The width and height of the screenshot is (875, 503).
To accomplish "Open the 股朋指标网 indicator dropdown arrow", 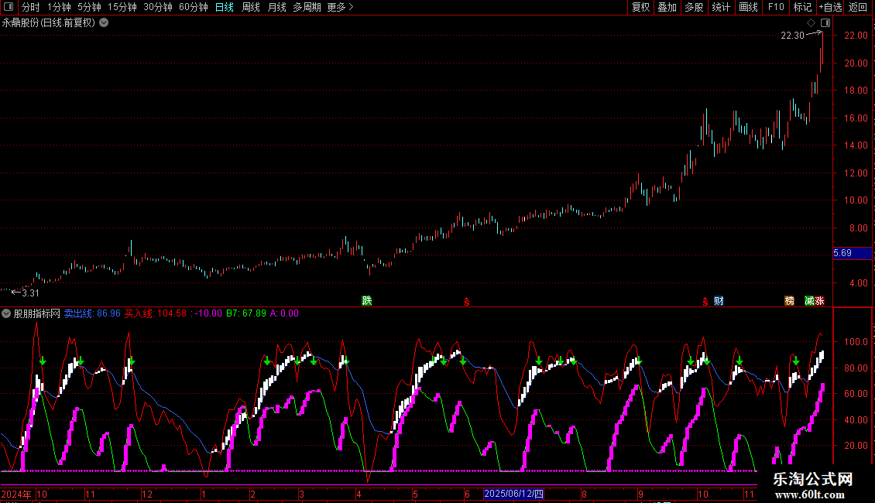I will [x=6, y=314].
